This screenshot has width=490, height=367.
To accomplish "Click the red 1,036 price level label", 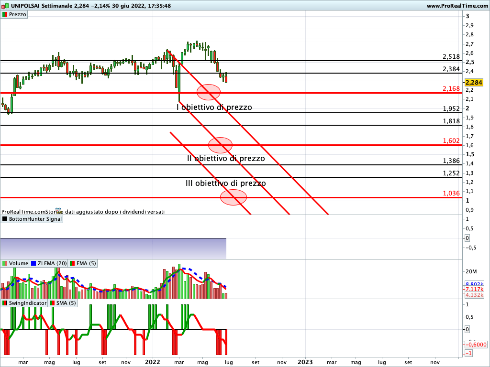I will (451, 193).
